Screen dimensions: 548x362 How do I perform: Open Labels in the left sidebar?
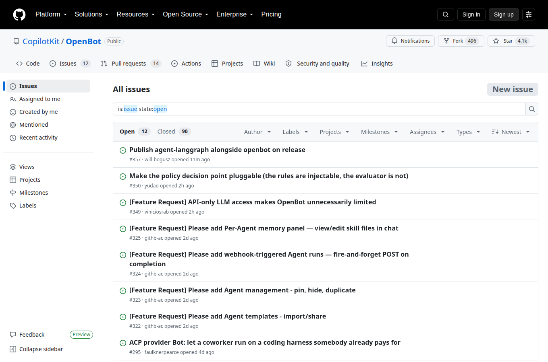(x=48, y=206)
